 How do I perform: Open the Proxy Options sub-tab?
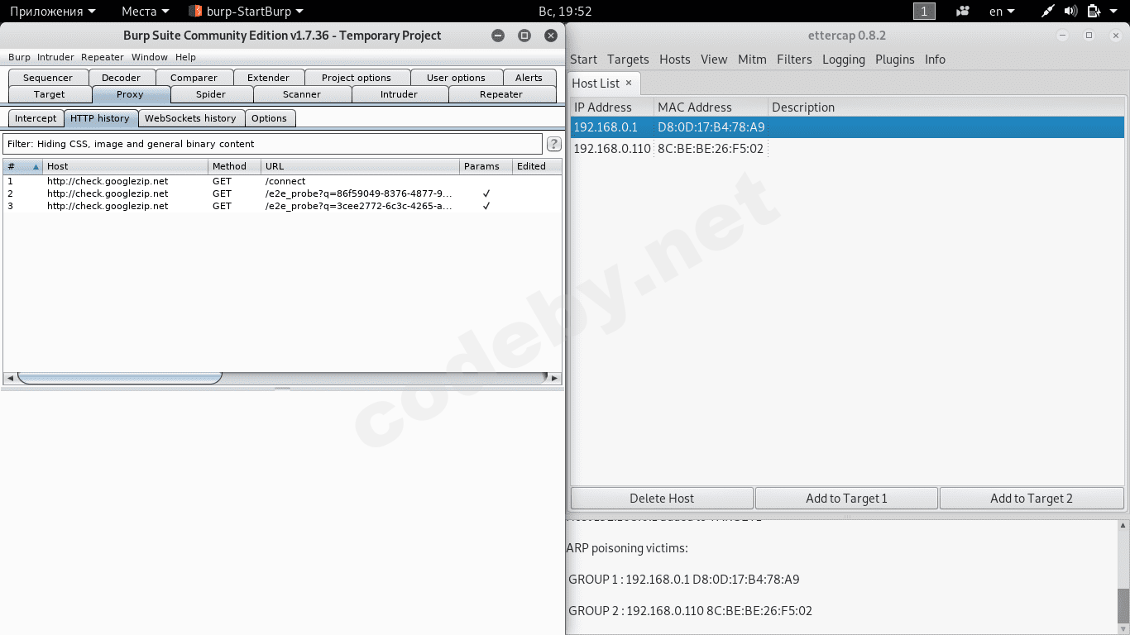[270, 118]
